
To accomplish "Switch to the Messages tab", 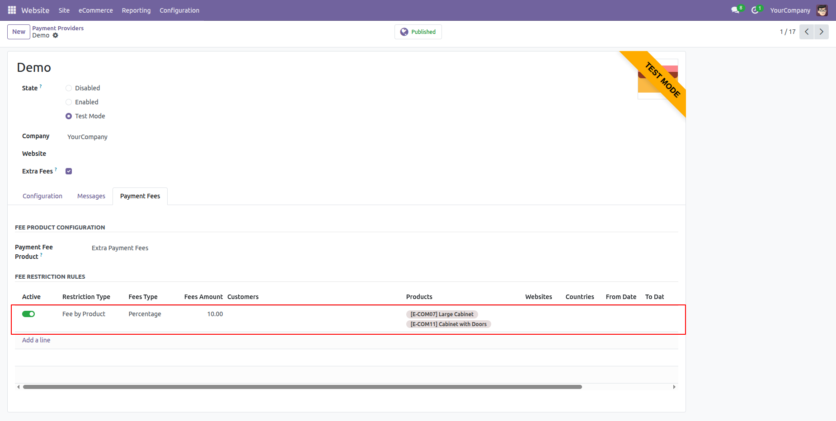I will [91, 196].
